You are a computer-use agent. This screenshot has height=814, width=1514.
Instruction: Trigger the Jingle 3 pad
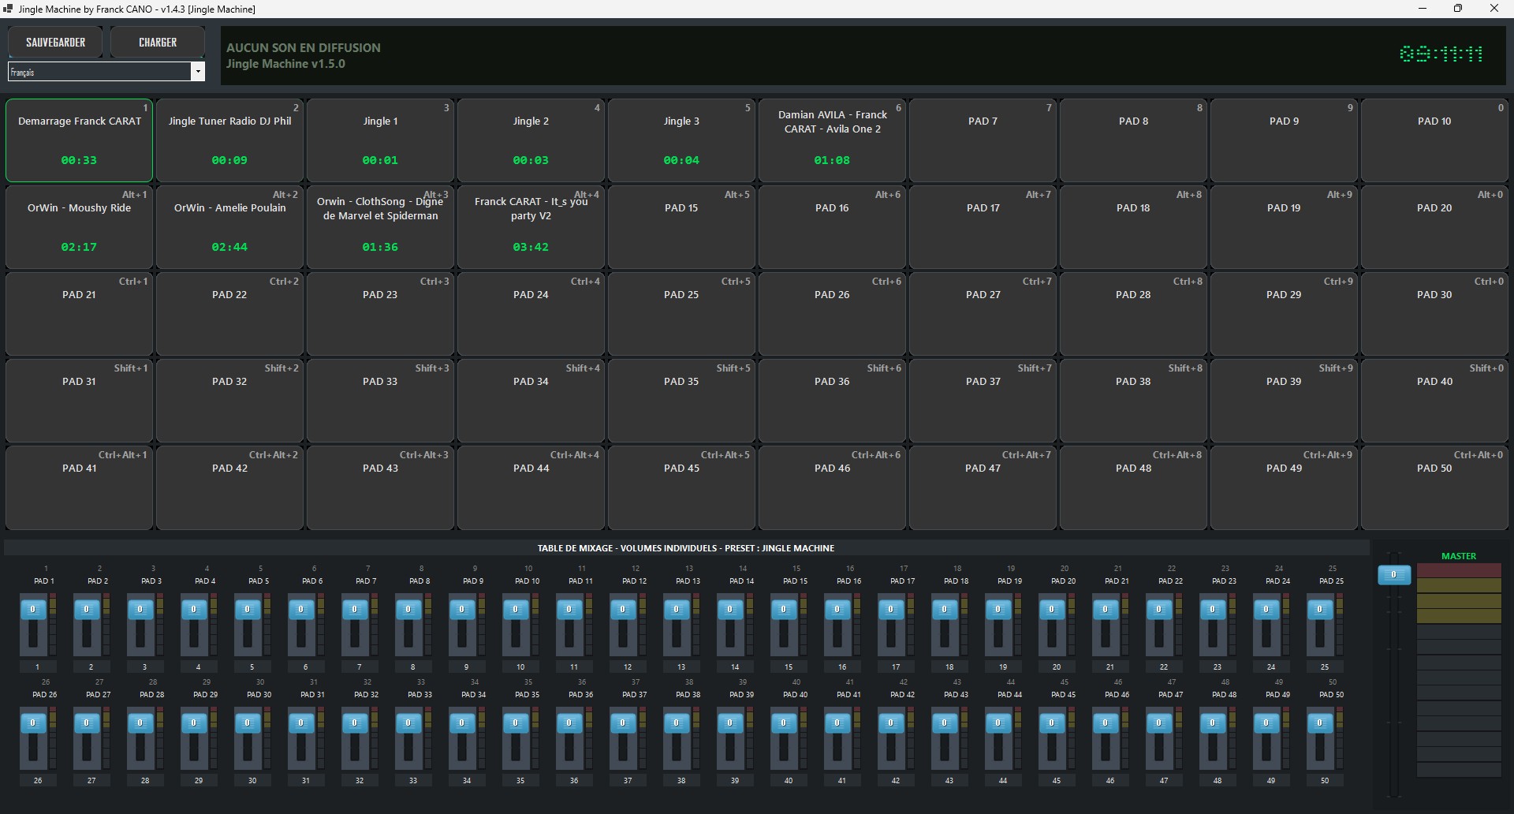(x=681, y=140)
